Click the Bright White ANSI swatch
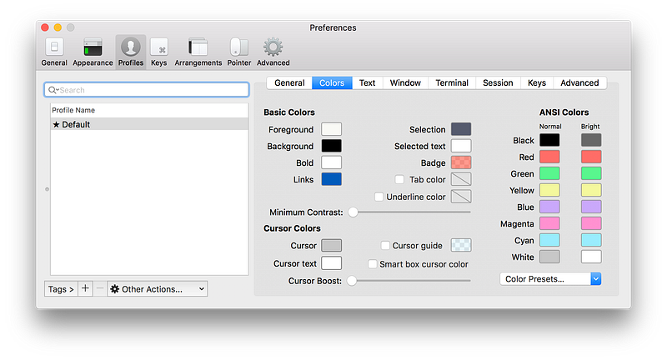The height and width of the screenshot is (360, 667). tap(591, 257)
